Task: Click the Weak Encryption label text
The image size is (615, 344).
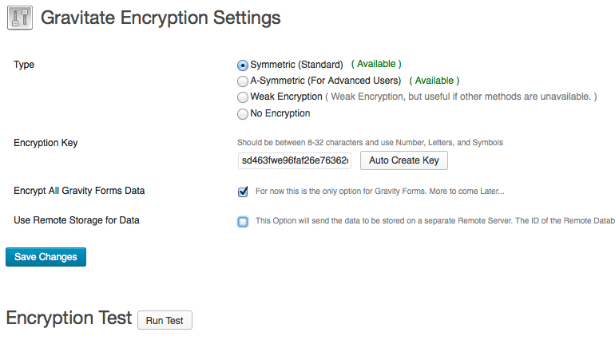Action: pyautogui.click(x=286, y=97)
